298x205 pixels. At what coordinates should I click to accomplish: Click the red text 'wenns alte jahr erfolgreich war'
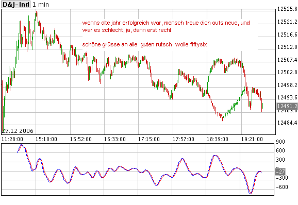click(122, 23)
